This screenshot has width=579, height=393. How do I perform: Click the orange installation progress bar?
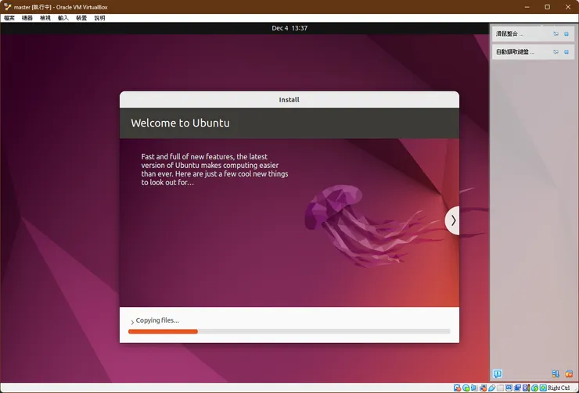tap(163, 331)
